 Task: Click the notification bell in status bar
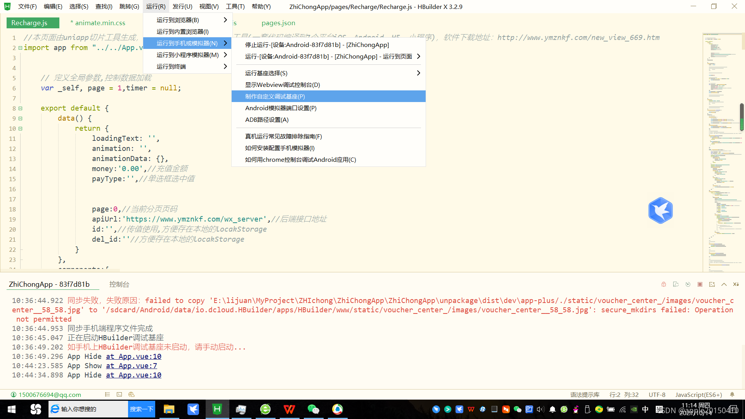732,395
